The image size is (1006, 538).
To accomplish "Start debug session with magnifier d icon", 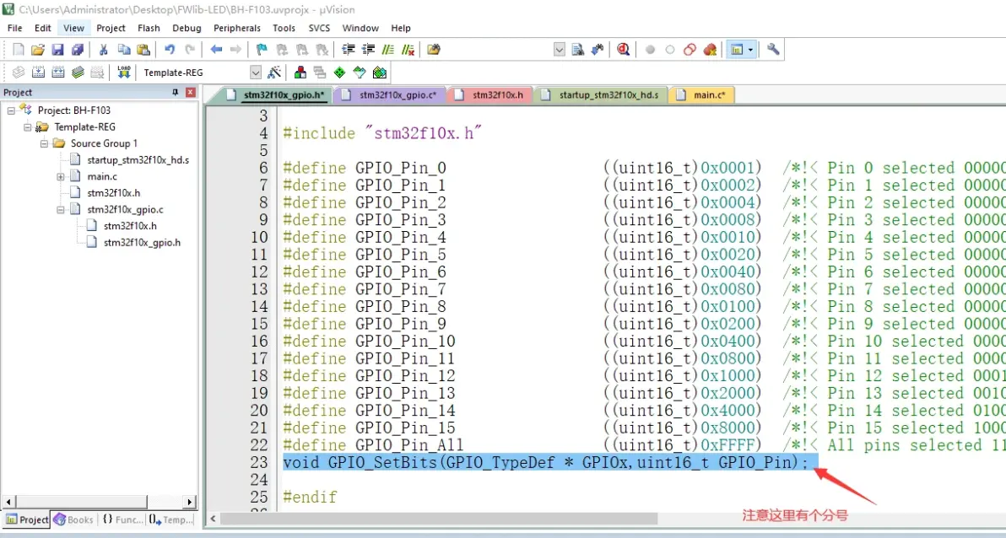I will pos(623,50).
